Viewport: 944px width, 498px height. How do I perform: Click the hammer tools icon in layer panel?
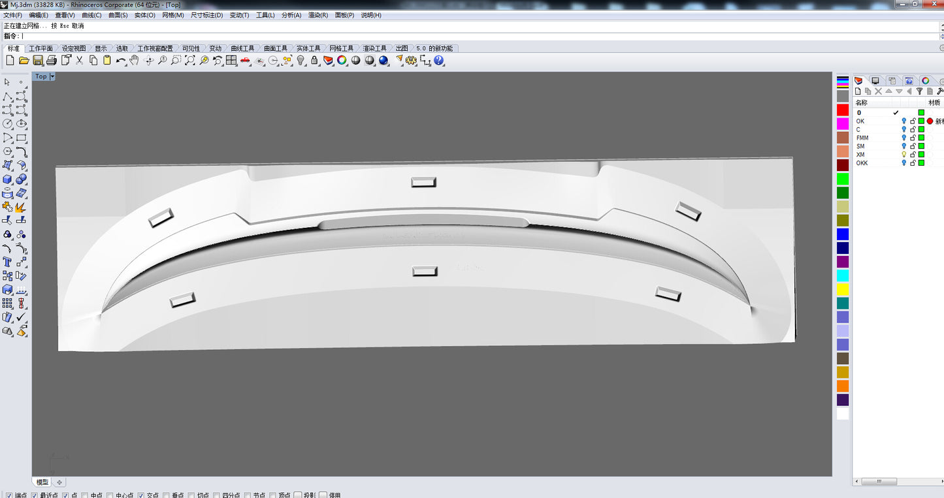pos(940,91)
